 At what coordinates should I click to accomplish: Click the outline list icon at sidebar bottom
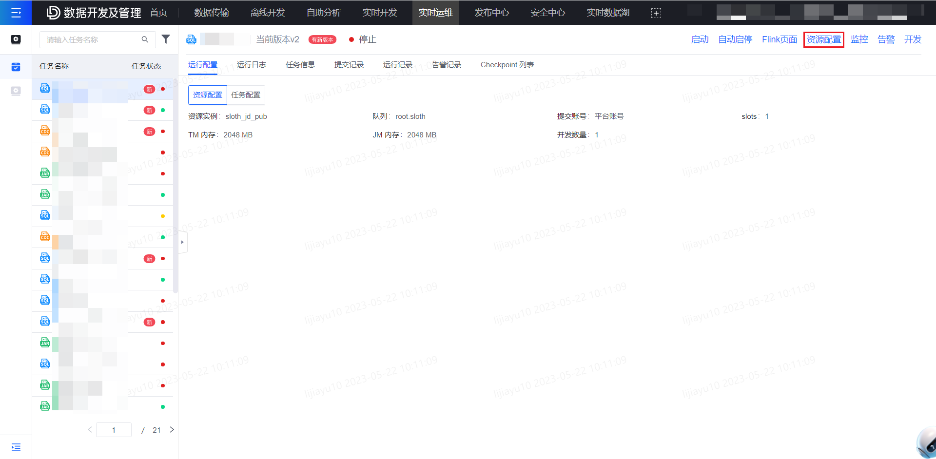tap(16, 447)
